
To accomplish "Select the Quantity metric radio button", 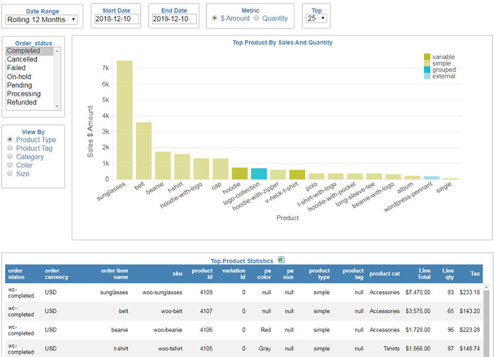I will pos(256,18).
